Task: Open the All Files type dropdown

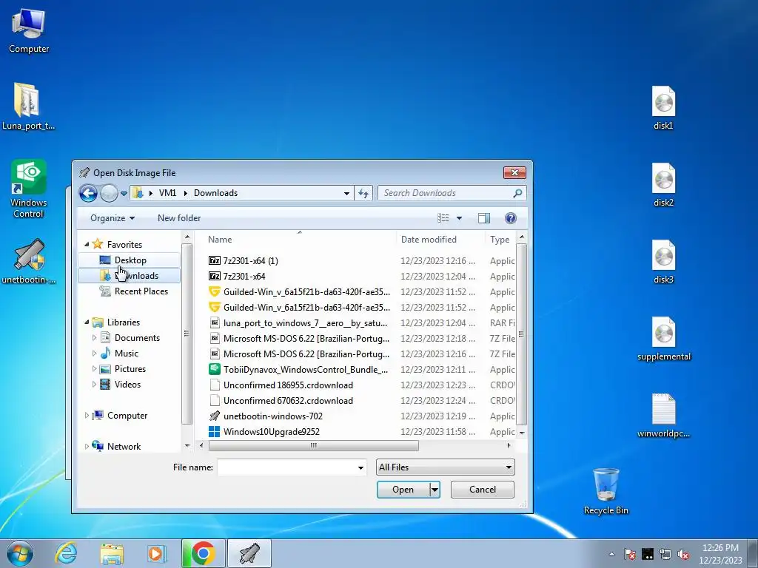Action: 445,467
